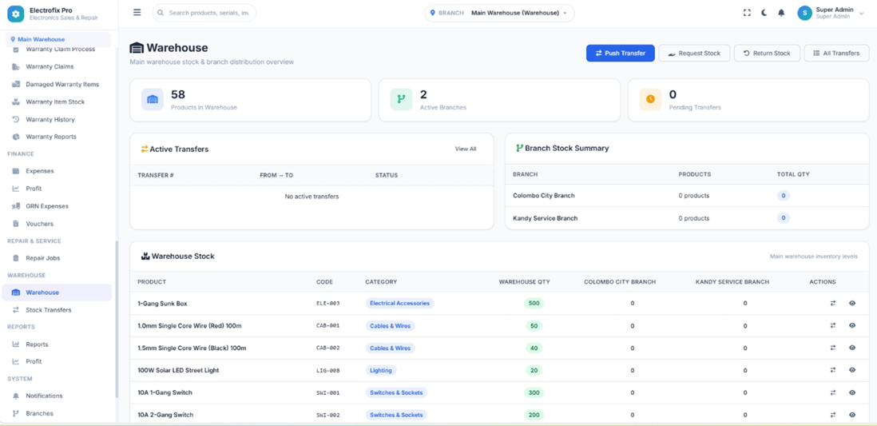
Task: Click Electrical Accessories category tag
Action: coord(399,303)
